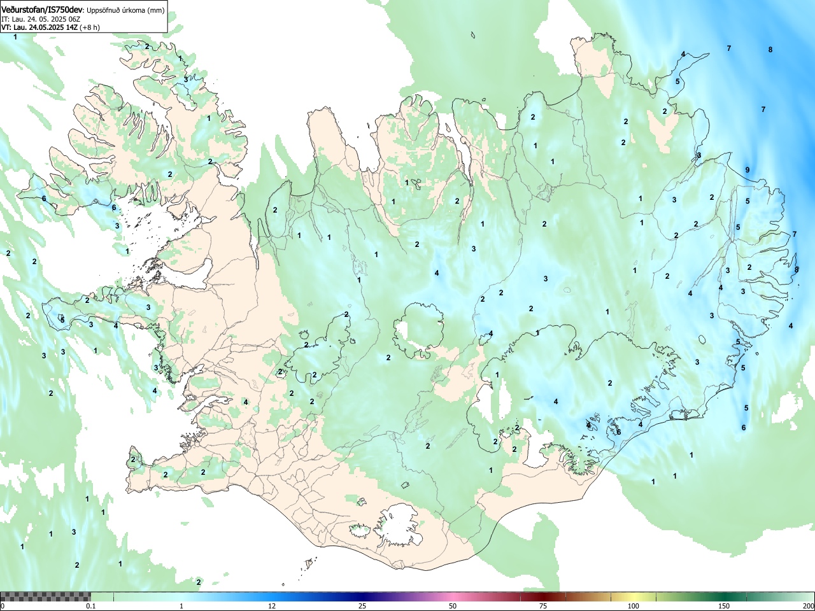Click the '50' label under the color scale
Screen dimensions: 815x611
pos(453,606)
